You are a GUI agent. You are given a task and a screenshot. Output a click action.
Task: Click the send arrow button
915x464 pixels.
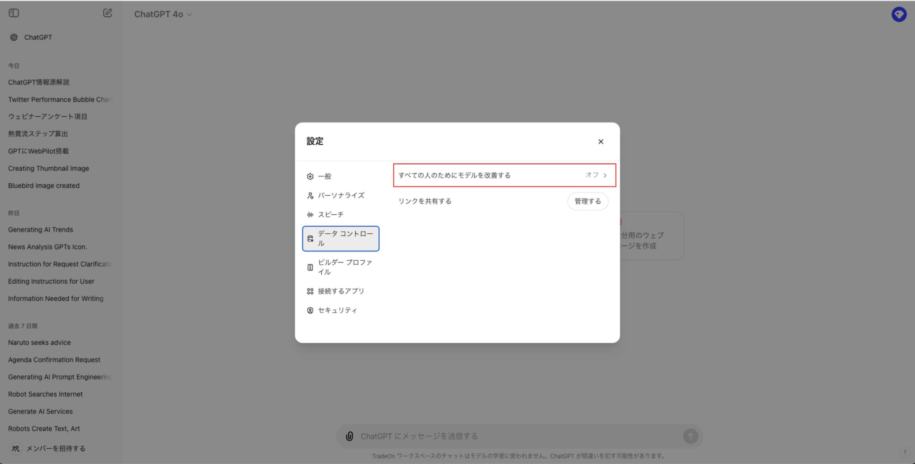click(690, 436)
